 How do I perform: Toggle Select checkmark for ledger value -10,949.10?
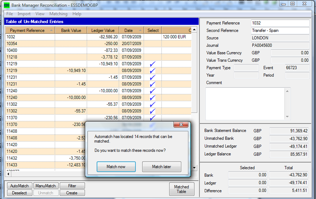(152, 64)
